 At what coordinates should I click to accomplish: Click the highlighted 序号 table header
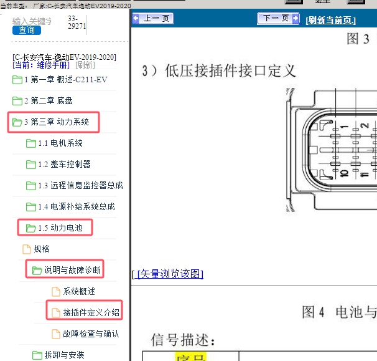click(191, 357)
